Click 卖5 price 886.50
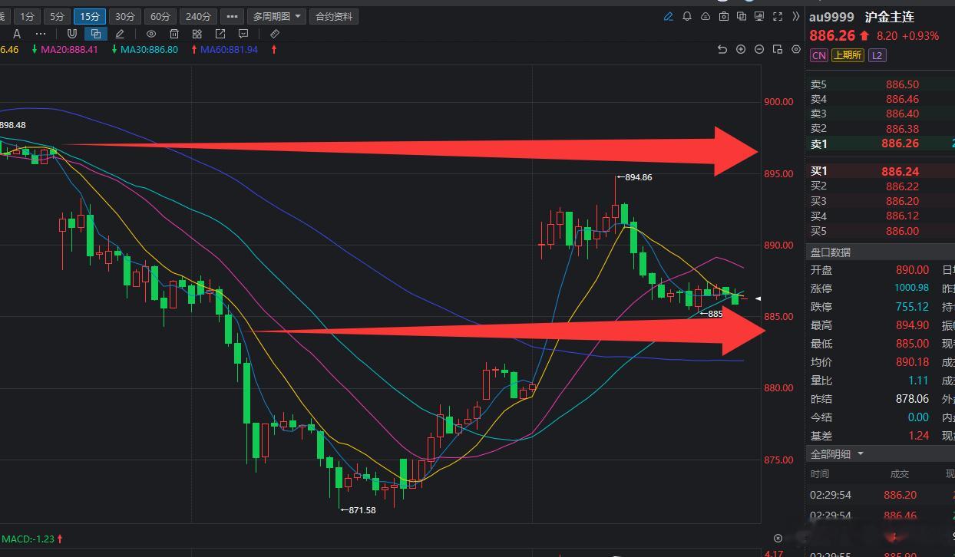Screen dimensions: 955x557 [902, 84]
